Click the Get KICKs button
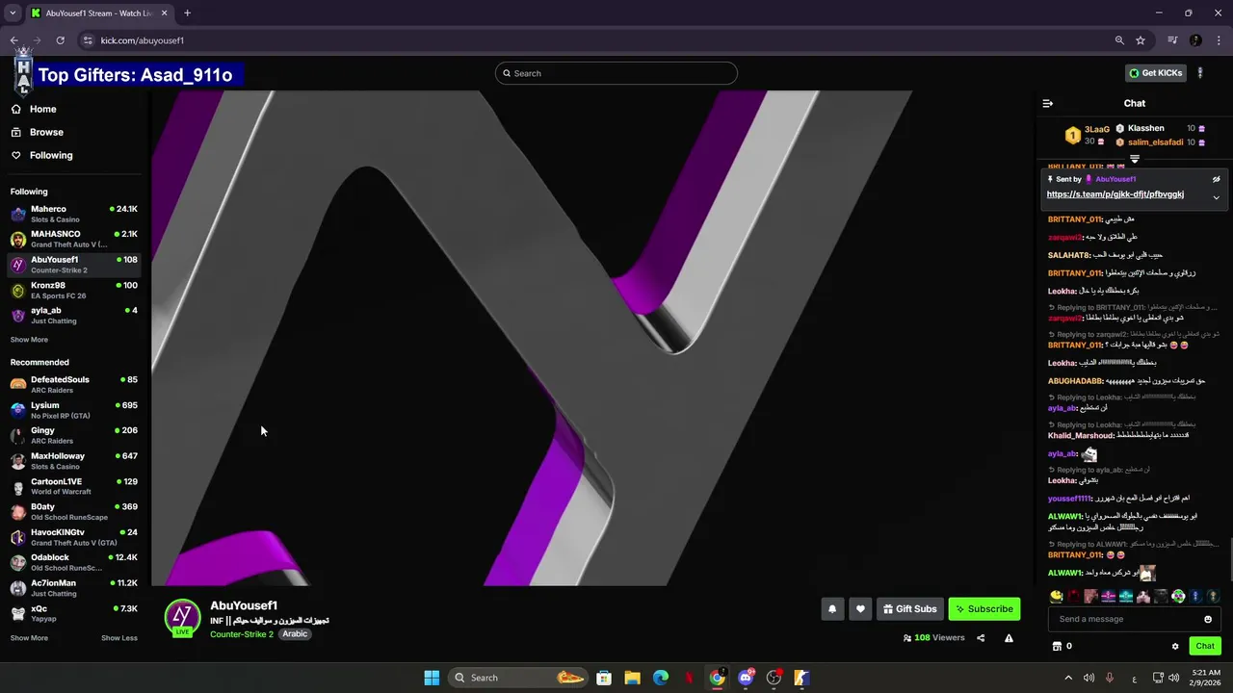The height and width of the screenshot is (693, 1233). 1155,73
